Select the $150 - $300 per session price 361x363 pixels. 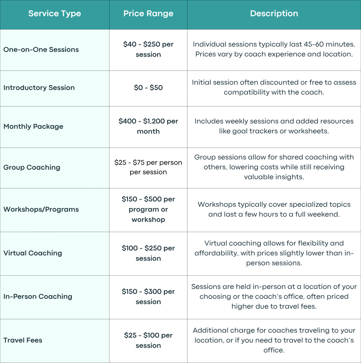[x=148, y=297]
